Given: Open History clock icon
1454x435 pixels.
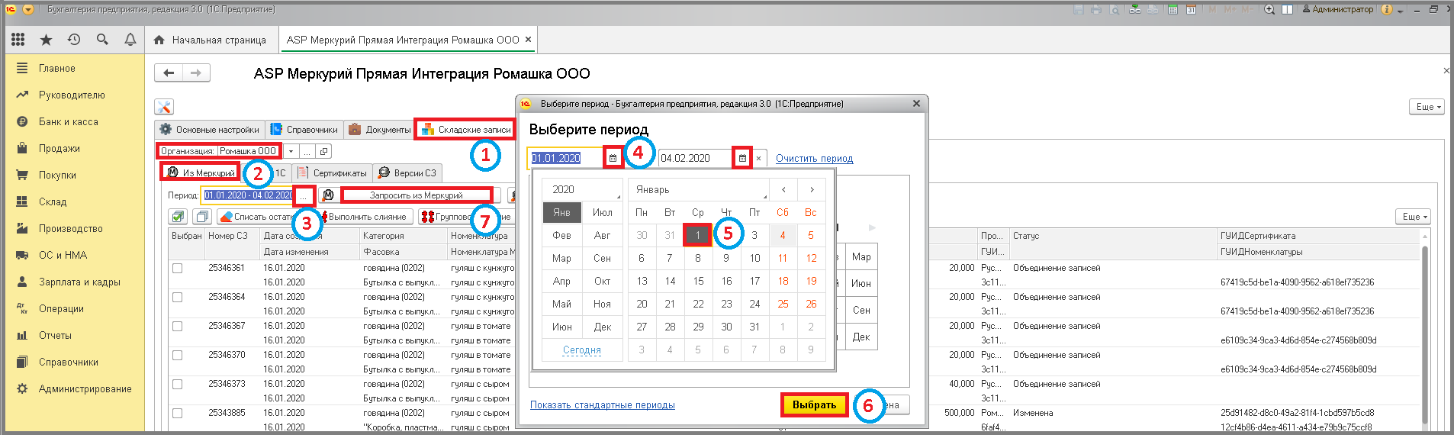Looking at the screenshot, I should 74,39.
